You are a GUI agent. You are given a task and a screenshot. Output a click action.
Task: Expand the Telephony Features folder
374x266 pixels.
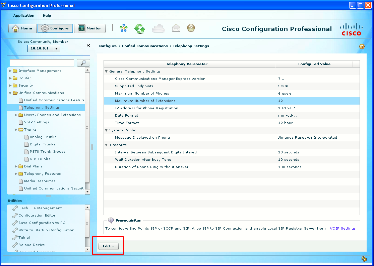(16, 174)
